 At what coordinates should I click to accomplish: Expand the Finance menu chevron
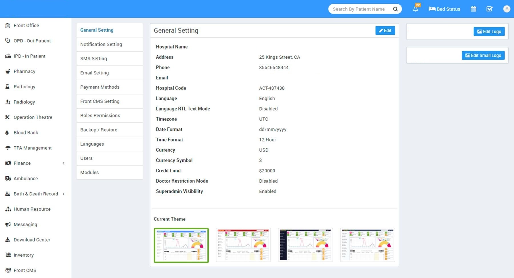point(63,163)
